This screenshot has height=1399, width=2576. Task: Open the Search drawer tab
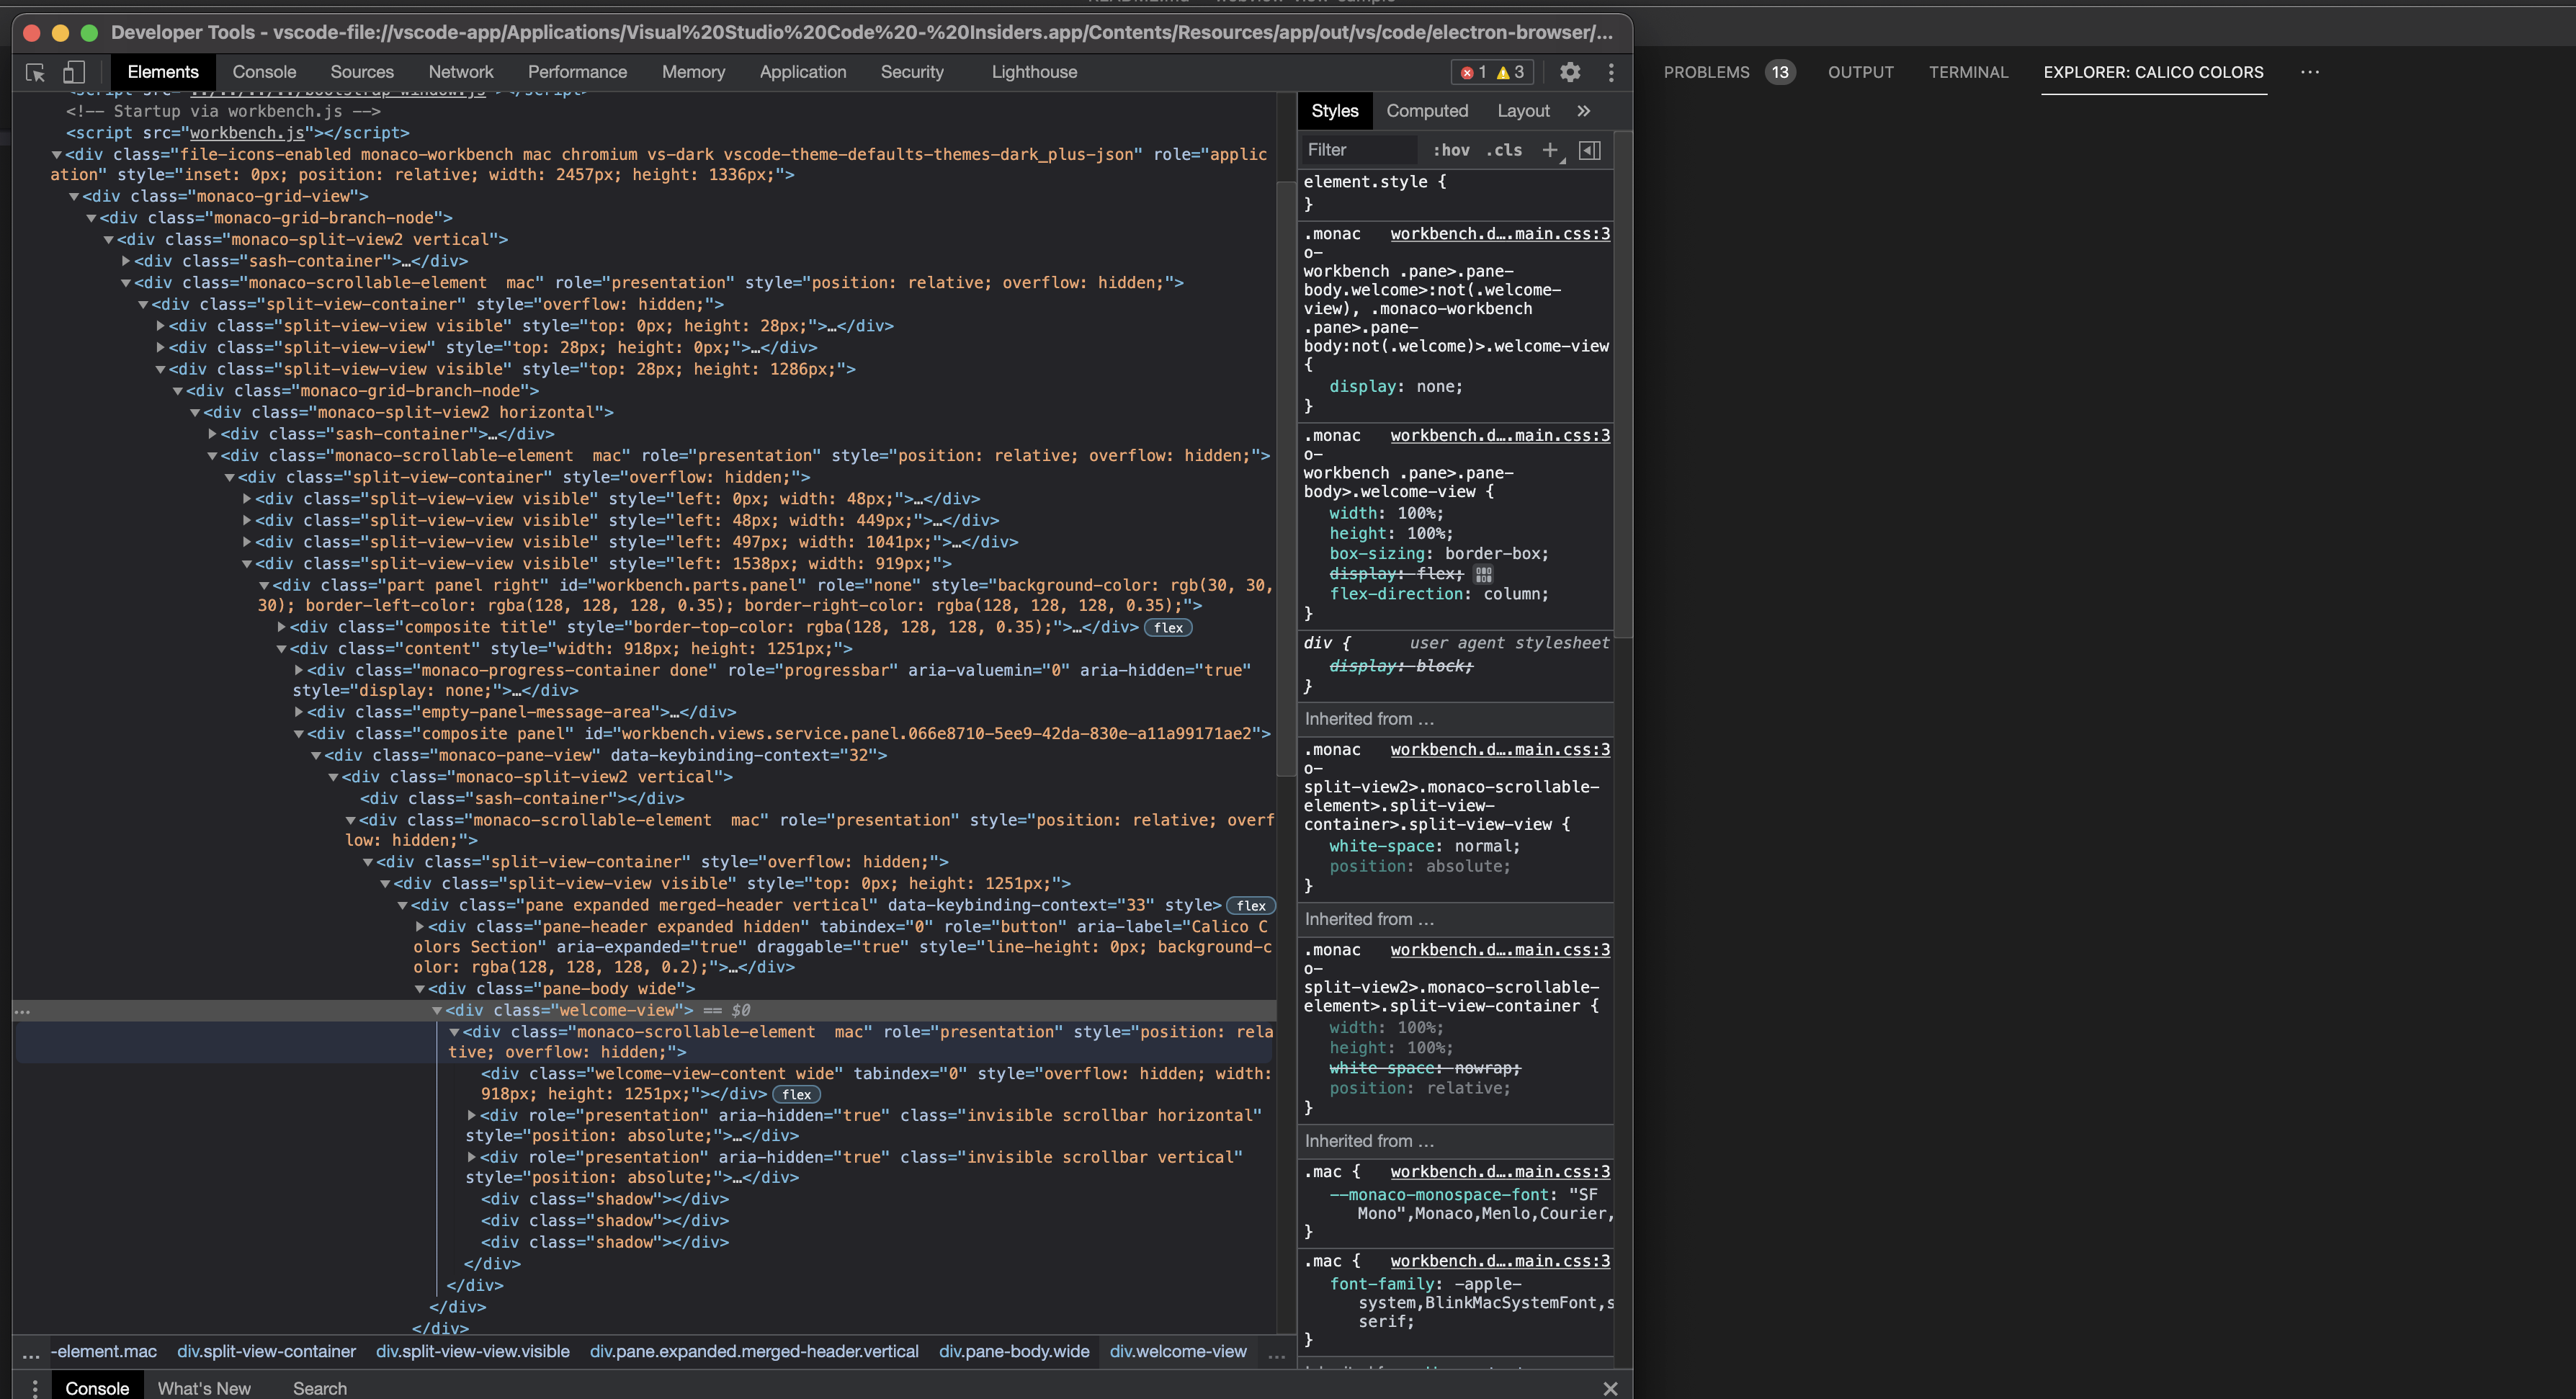(x=320, y=1388)
